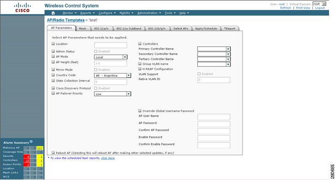Screen dimensions: 335x180
Task: Check the H-REAP Configuration checkbox
Action: click(x=140, y=69)
